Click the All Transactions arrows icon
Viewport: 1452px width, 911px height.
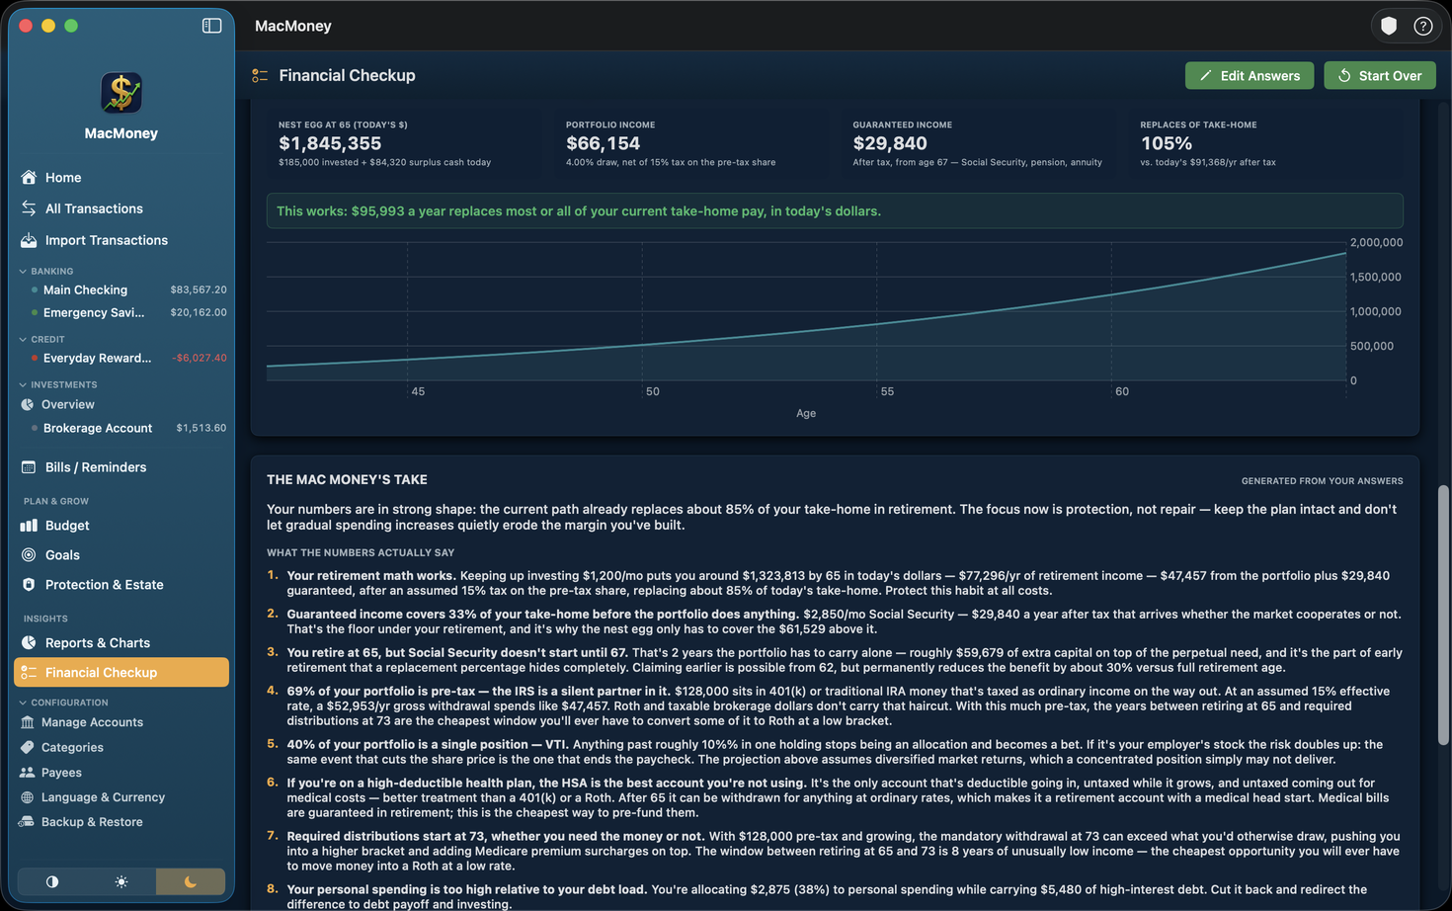(x=29, y=208)
